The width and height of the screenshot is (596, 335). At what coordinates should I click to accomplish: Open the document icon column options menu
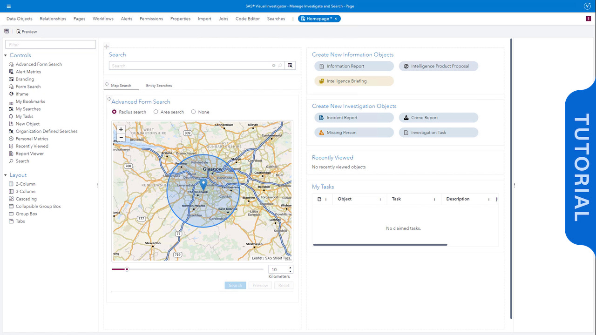click(326, 199)
